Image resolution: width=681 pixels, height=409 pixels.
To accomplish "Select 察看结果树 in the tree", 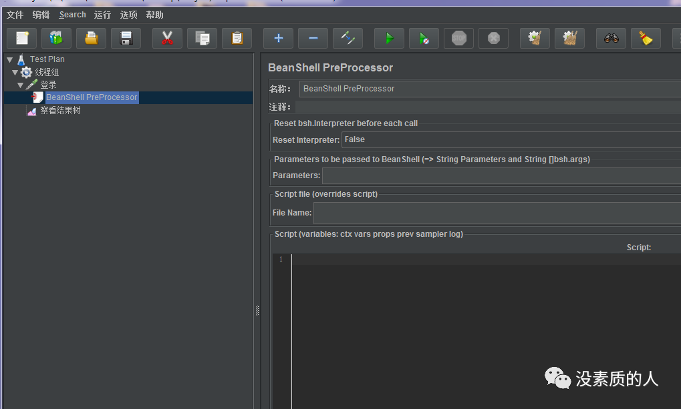I will pyautogui.click(x=60, y=111).
